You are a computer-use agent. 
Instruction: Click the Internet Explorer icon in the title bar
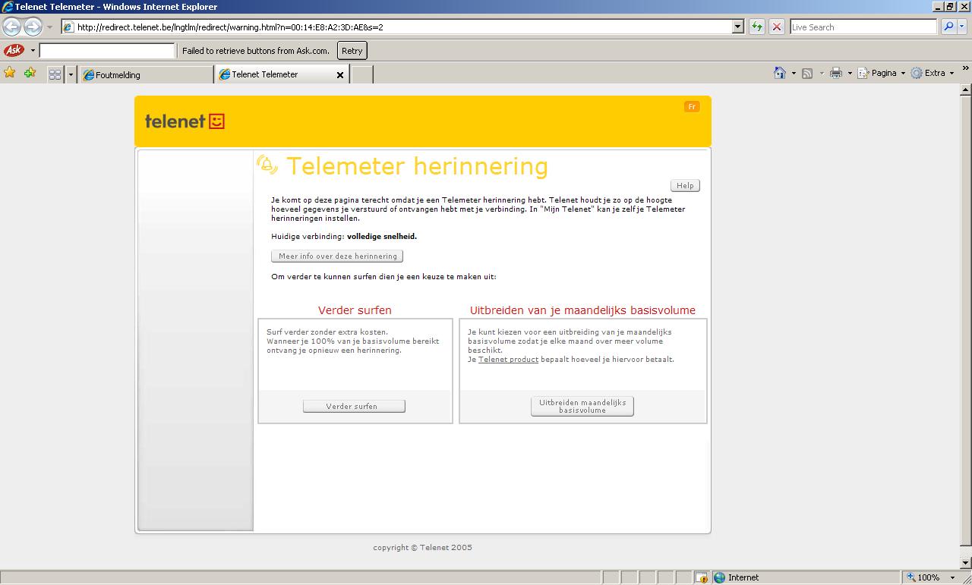coord(8,7)
